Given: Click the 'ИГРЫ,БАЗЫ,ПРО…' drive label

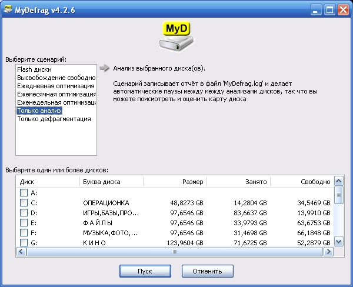Looking at the screenshot, I should pyautogui.click(x=111, y=213).
